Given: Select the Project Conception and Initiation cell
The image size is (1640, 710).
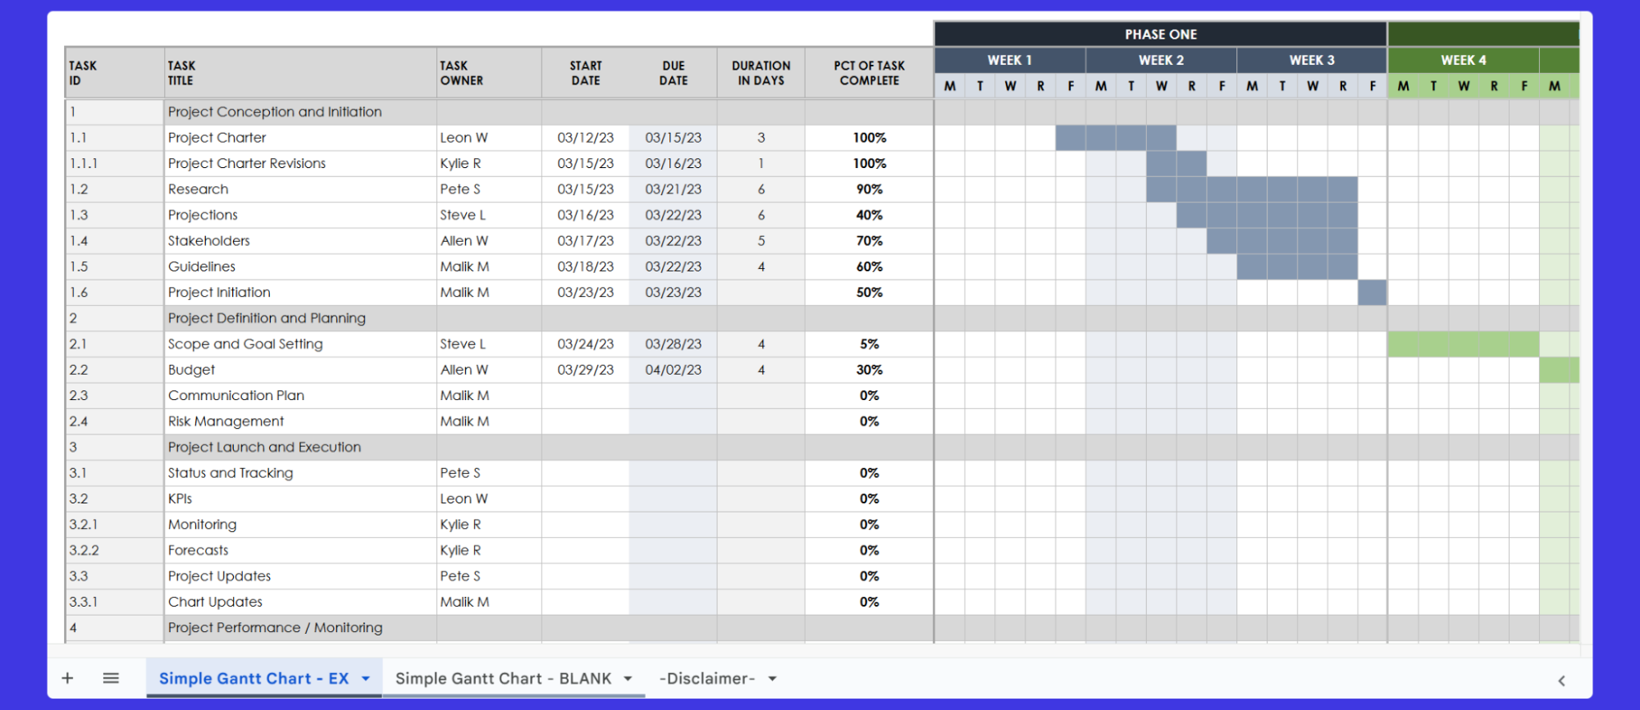Looking at the screenshot, I should point(300,112).
